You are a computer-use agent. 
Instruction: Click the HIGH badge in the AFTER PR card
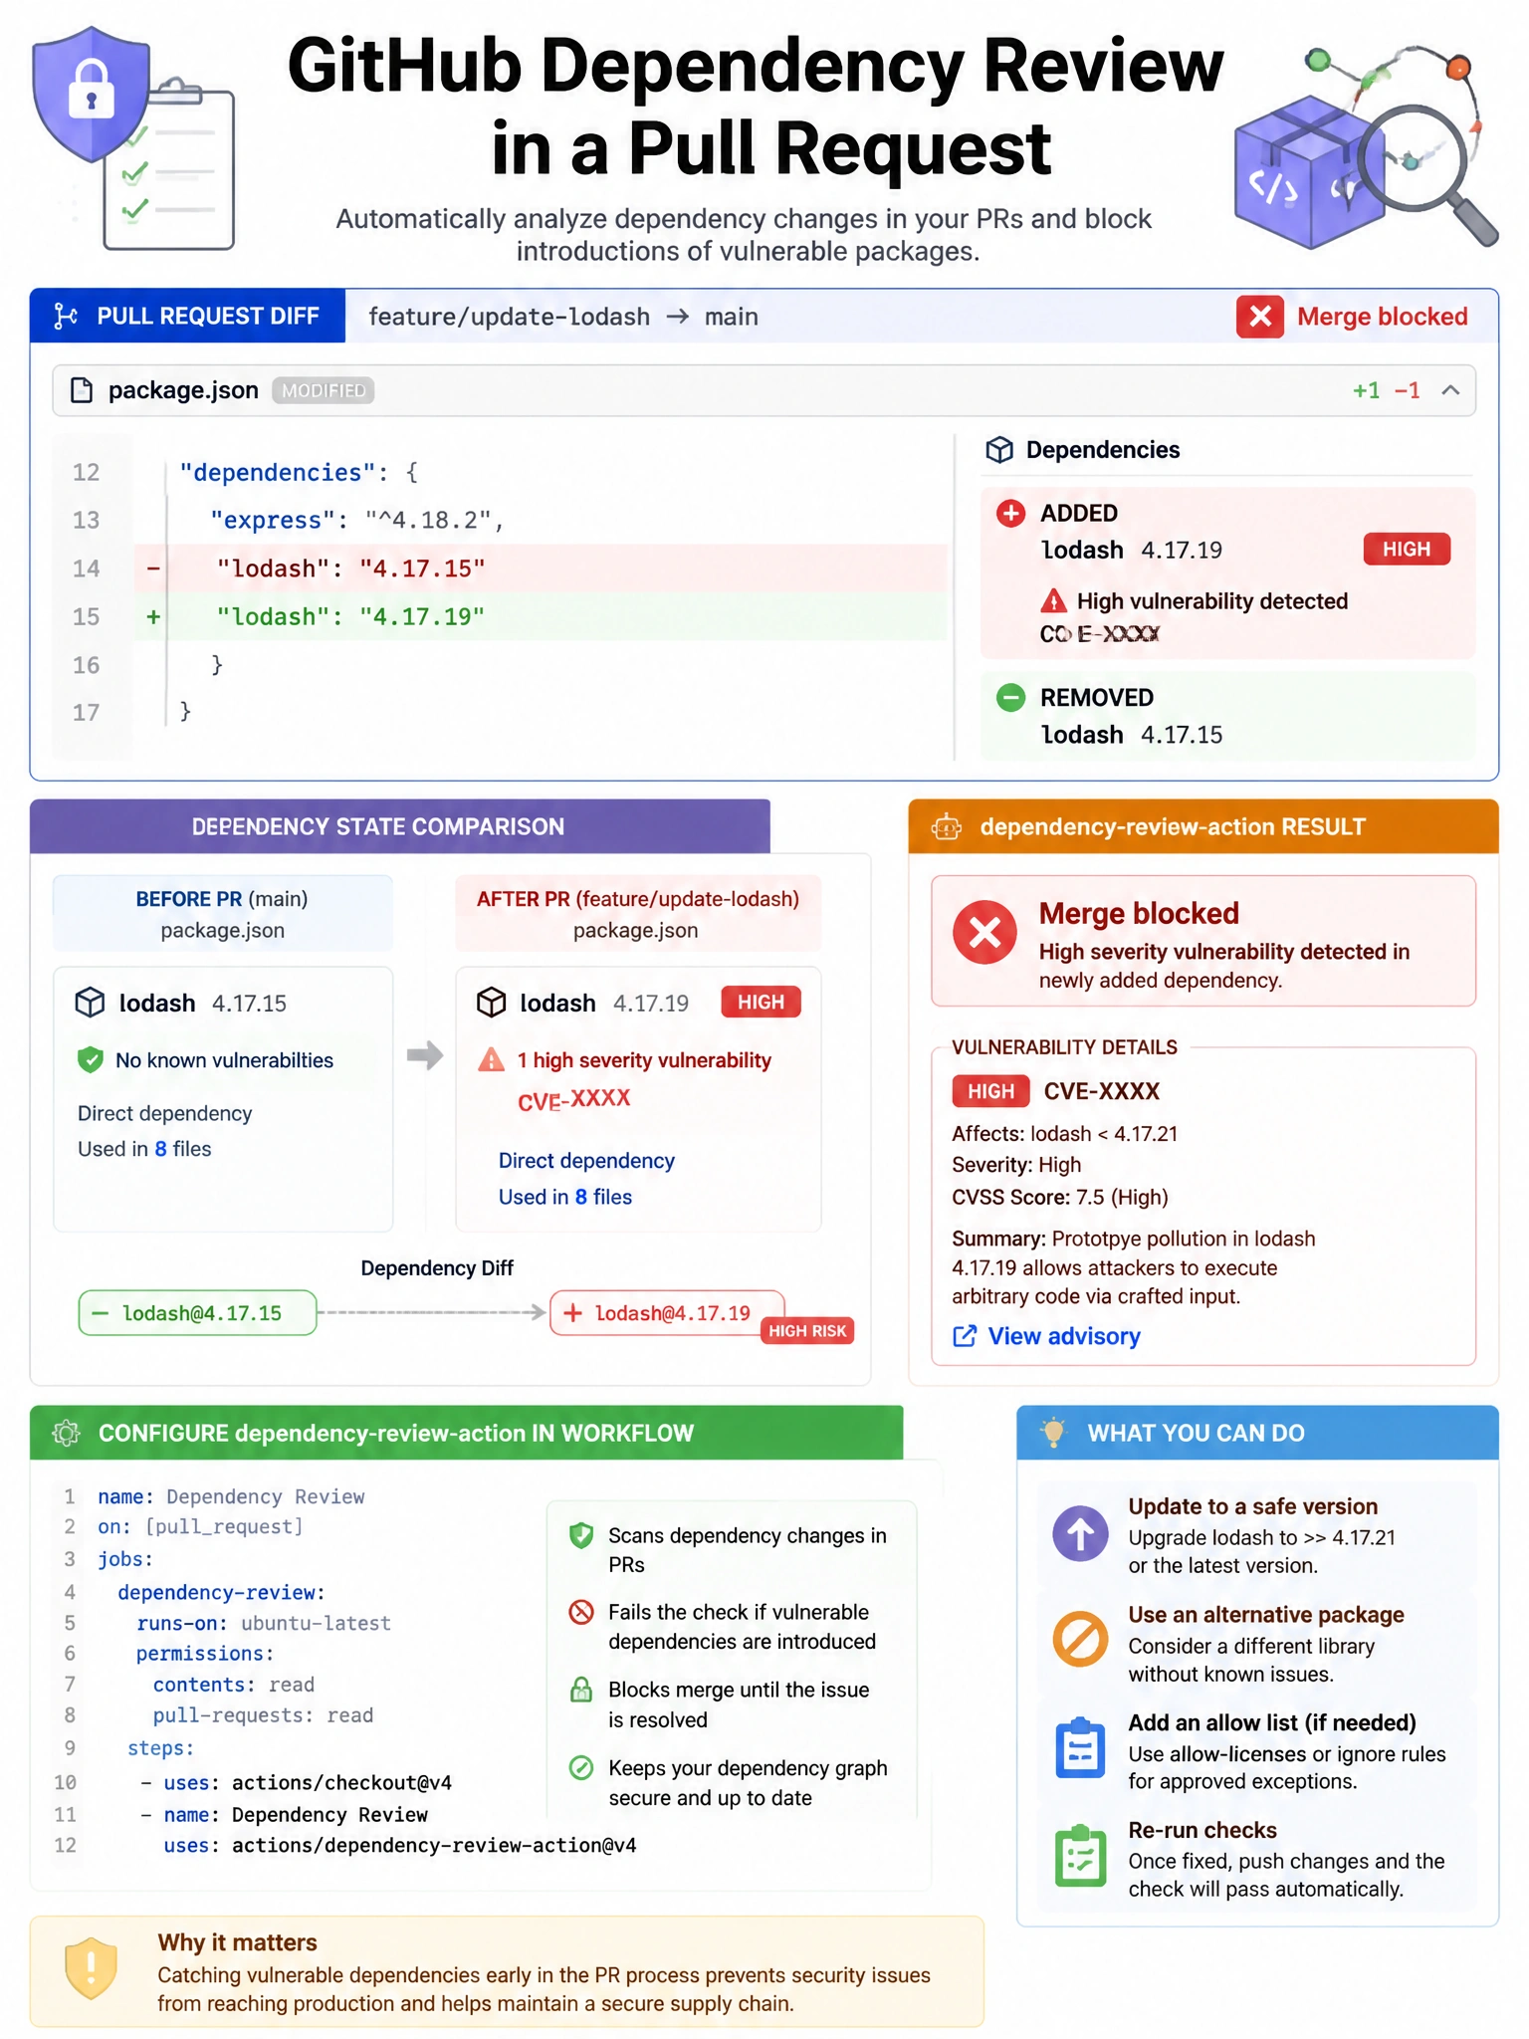point(761,1003)
